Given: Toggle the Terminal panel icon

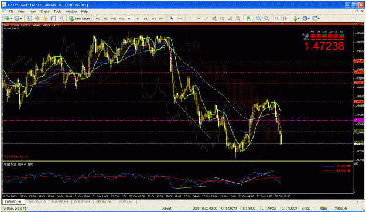Looking at the screenshot, I should (x=53, y=18).
